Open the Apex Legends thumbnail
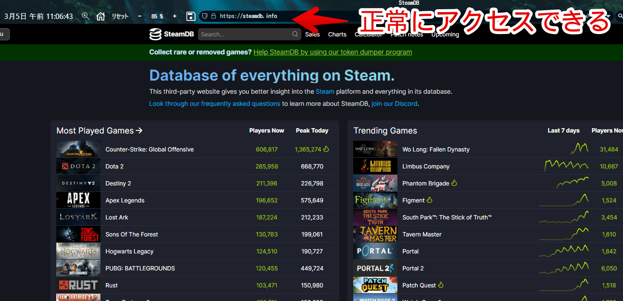 tap(78, 200)
